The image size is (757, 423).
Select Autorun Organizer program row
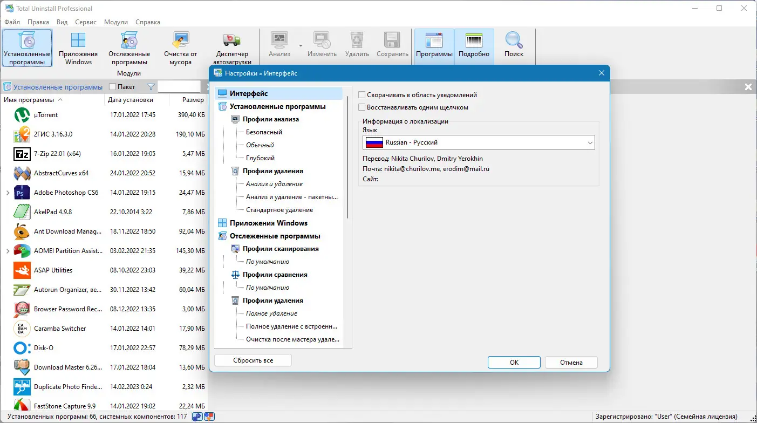(104, 290)
